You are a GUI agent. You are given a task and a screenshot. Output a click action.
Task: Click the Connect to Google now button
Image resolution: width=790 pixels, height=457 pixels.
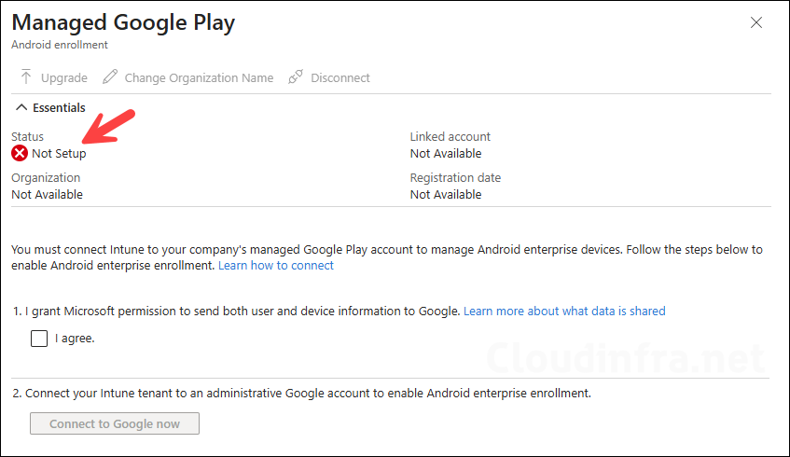(115, 423)
